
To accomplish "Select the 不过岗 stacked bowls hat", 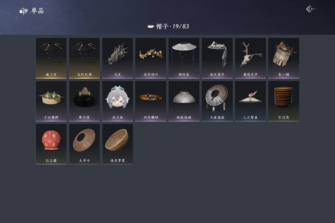I will click(x=284, y=101).
